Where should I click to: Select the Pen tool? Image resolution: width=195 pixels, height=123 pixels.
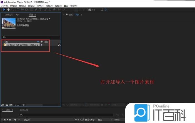pos(36,10)
